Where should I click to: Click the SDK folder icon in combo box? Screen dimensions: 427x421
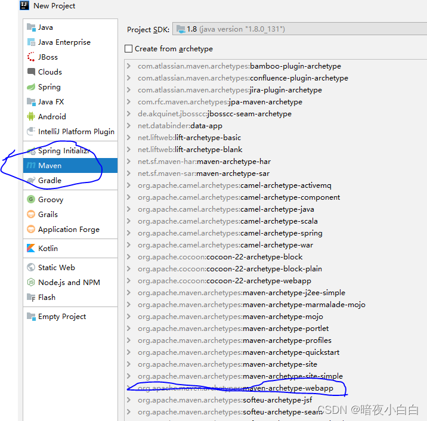(181, 29)
